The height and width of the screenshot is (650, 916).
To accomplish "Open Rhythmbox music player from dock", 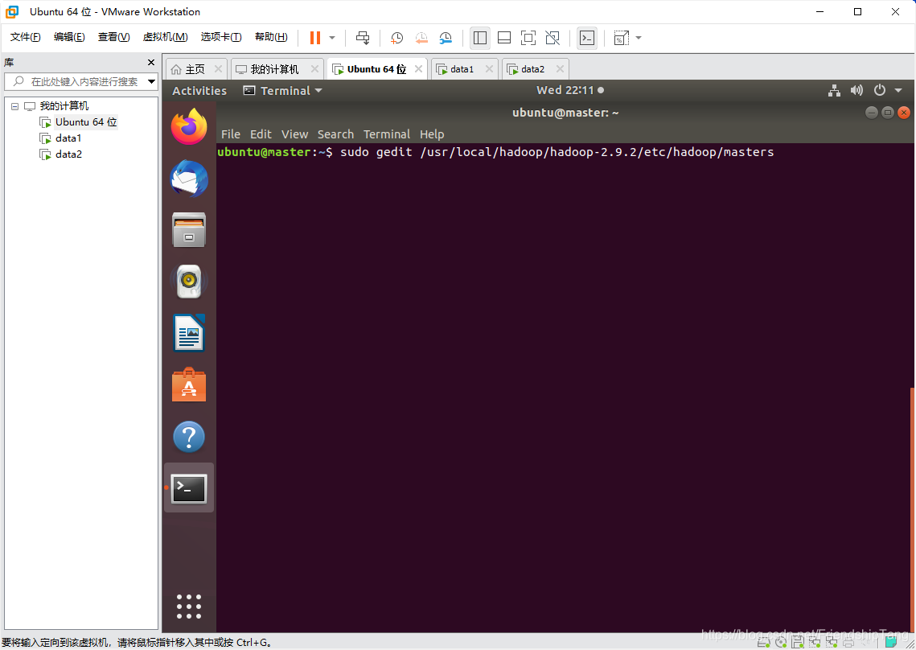I will pos(189,282).
